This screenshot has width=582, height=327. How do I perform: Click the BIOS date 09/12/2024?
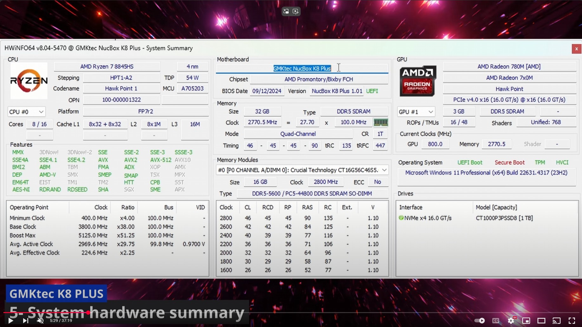[267, 91]
